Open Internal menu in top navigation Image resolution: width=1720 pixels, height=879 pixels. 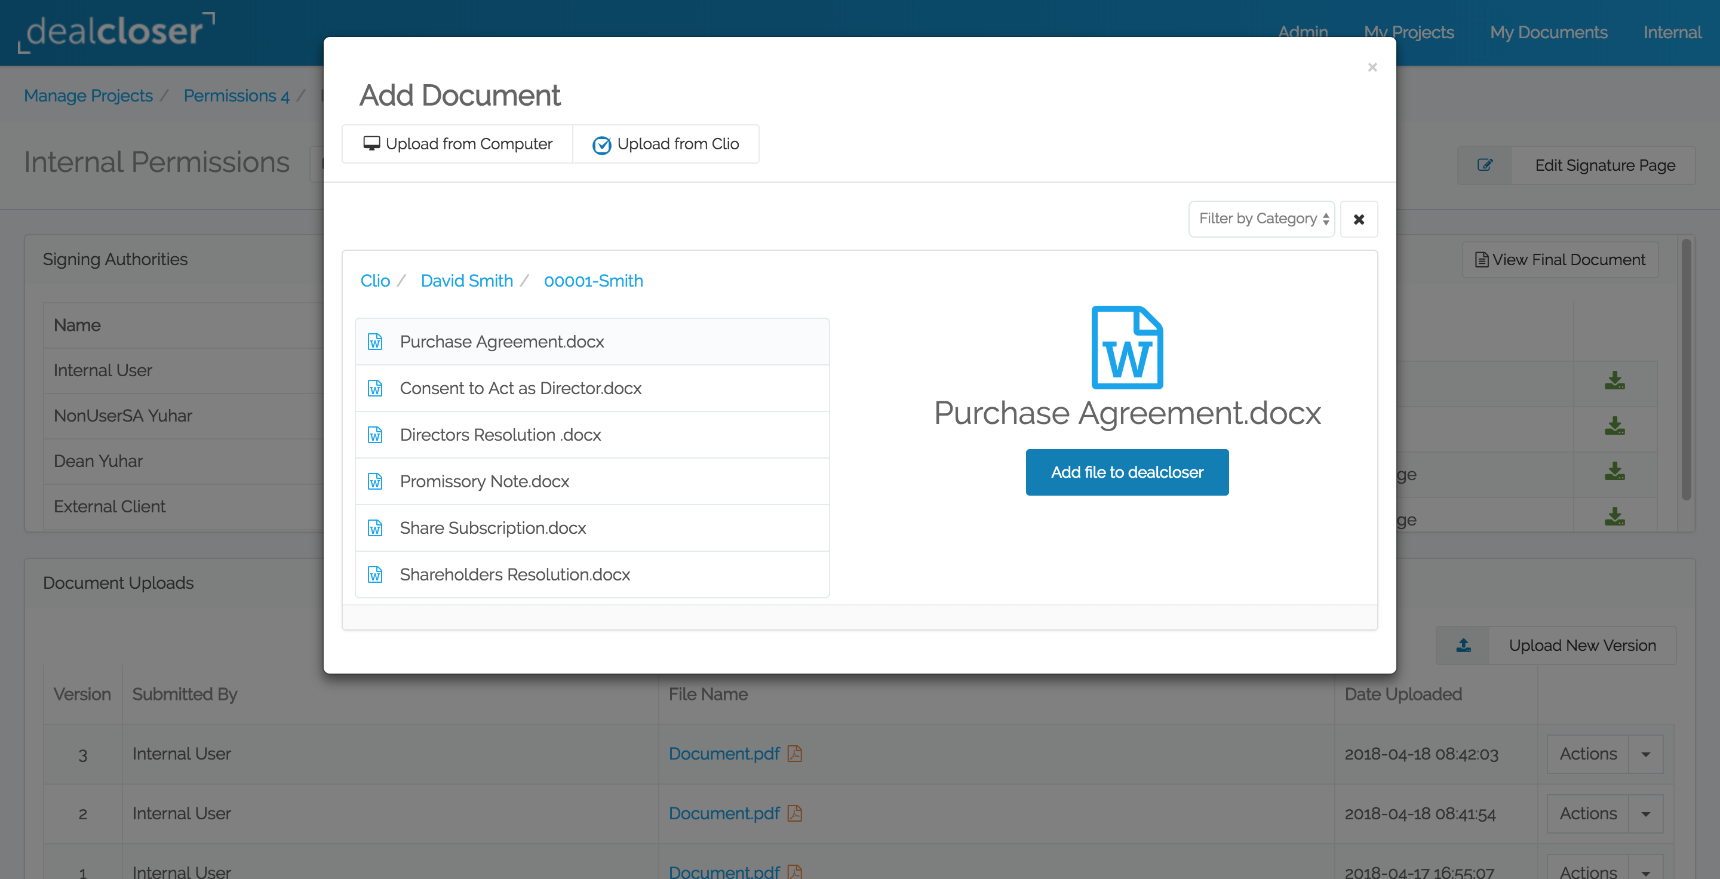[1672, 32]
